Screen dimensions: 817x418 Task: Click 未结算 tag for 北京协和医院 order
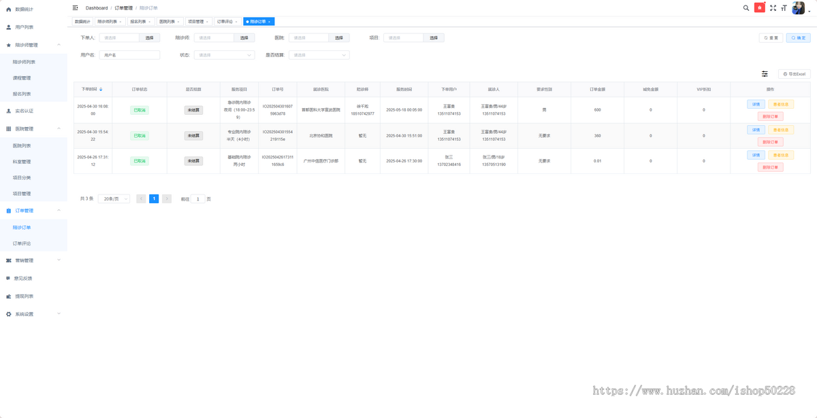[x=193, y=136]
